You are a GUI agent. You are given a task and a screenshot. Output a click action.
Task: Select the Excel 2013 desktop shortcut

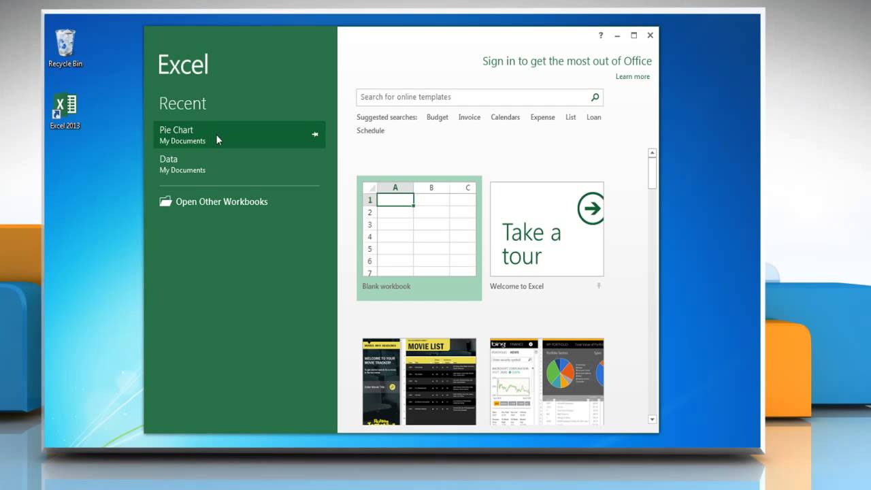click(x=65, y=111)
